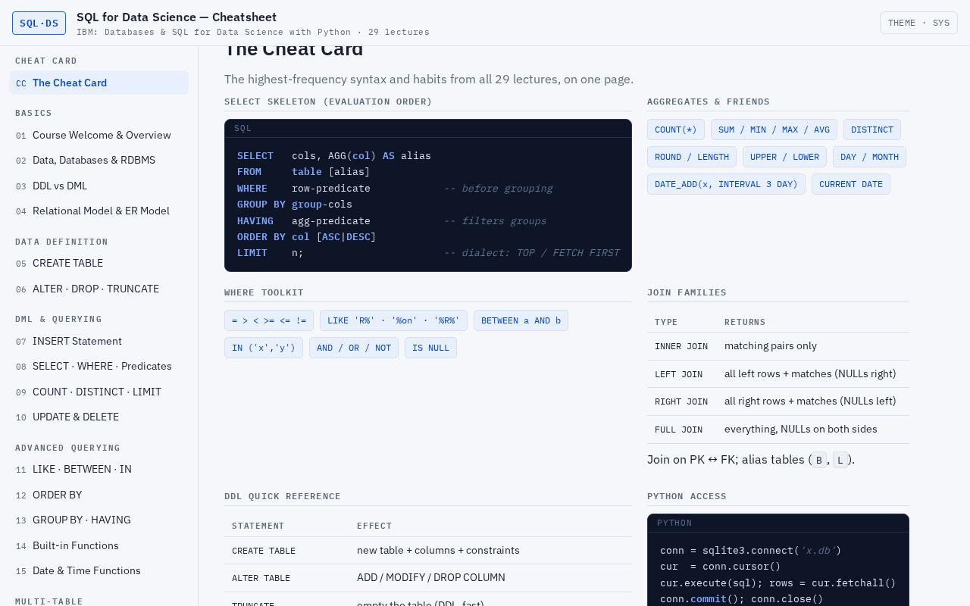
Task: Click the INNER JOIN table row
Action: [x=778, y=346]
